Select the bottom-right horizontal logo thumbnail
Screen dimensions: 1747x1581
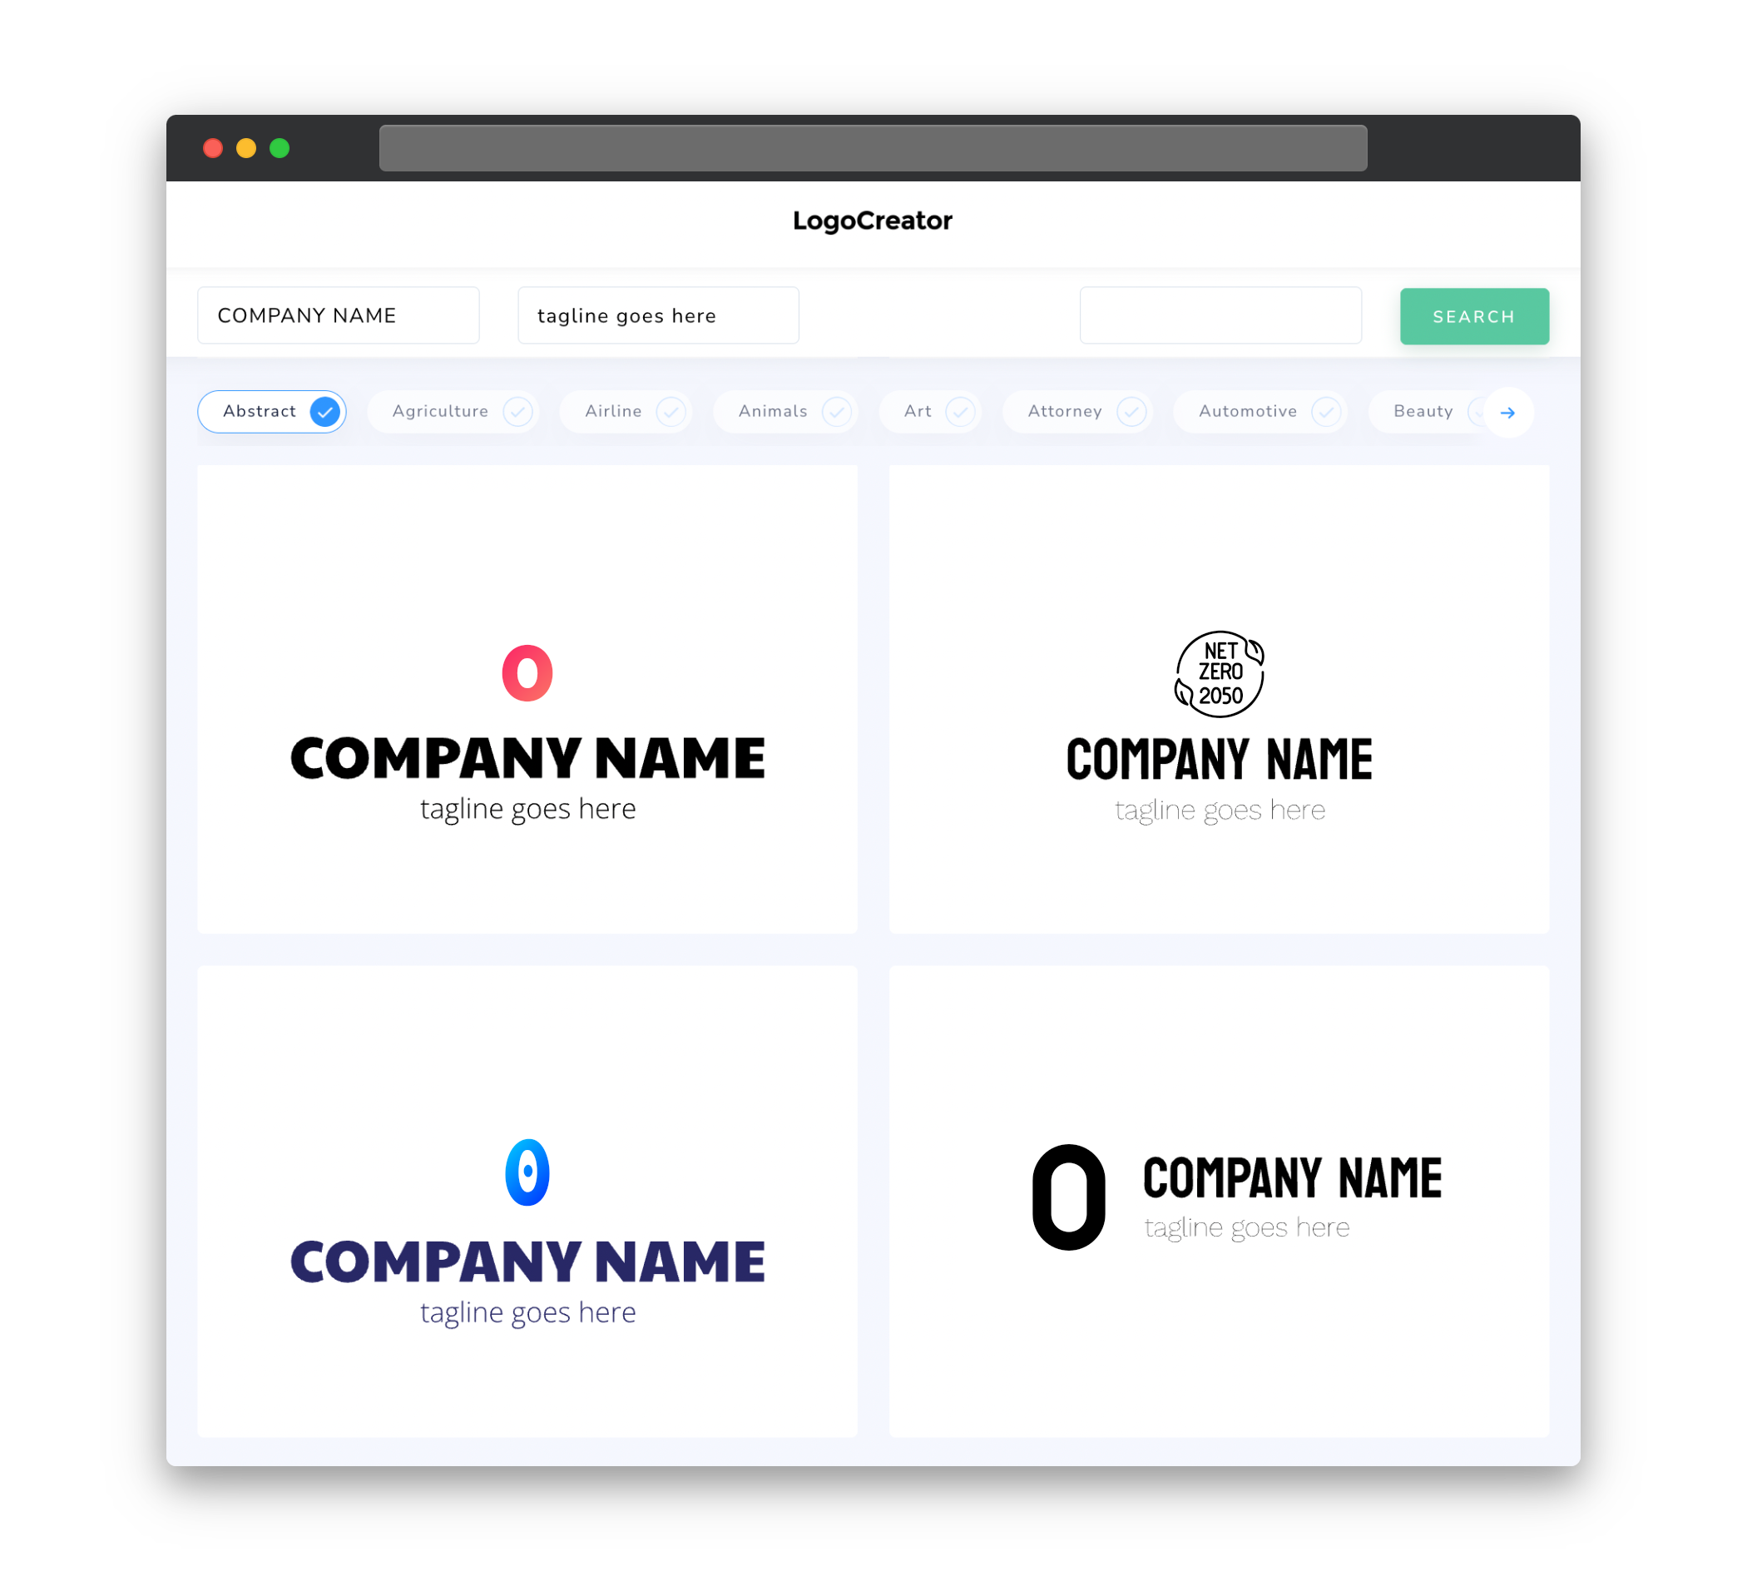point(1217,1202)
